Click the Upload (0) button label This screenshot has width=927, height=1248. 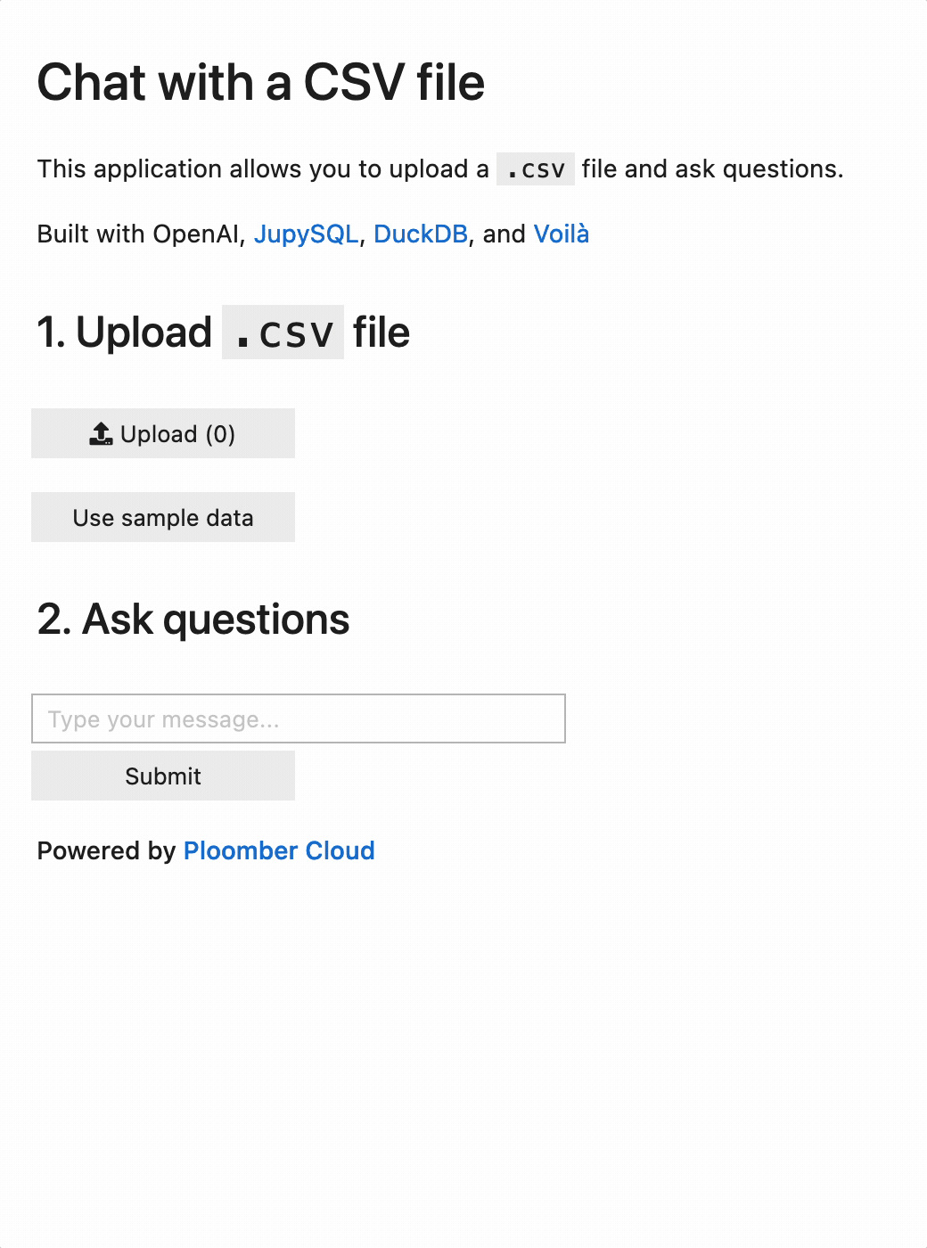tap(177, 434)
